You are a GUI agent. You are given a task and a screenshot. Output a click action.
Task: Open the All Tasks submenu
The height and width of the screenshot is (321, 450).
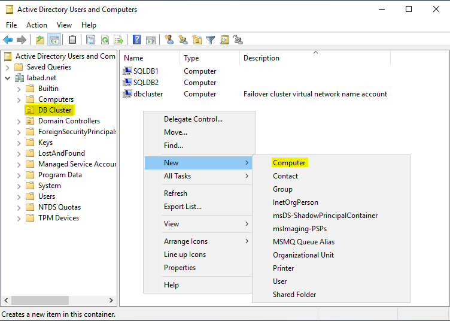199,176
